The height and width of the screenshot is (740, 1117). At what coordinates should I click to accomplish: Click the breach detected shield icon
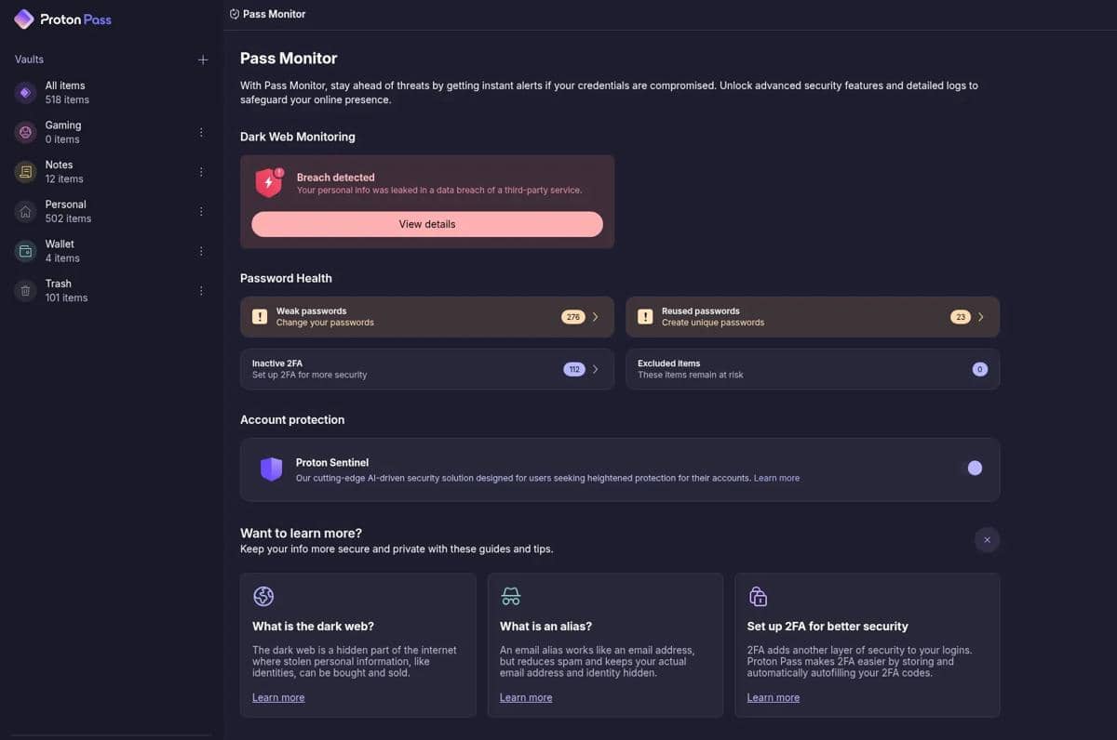tap(269, 183)
